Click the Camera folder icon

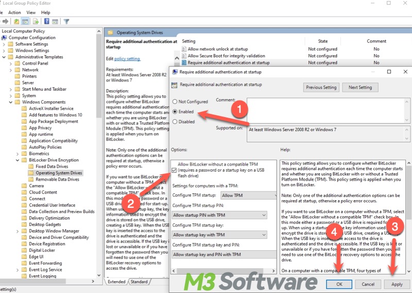click(x=24, y=186)
